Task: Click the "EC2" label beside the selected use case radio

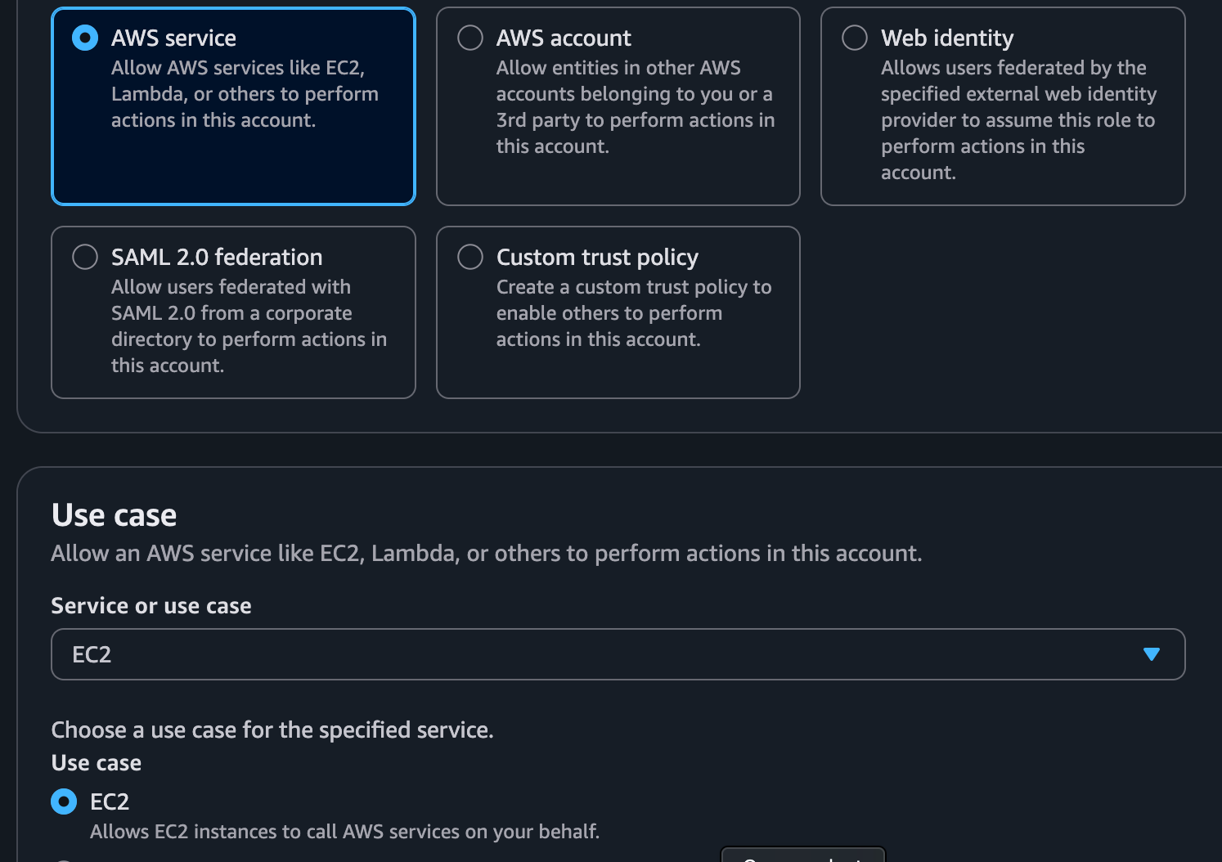Action: coord(110,801)
